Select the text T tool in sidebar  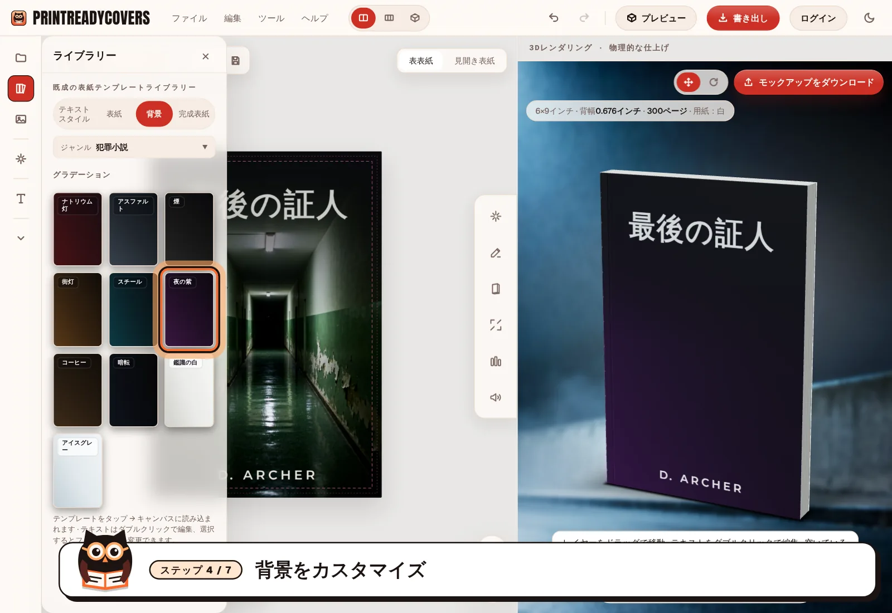21,198
